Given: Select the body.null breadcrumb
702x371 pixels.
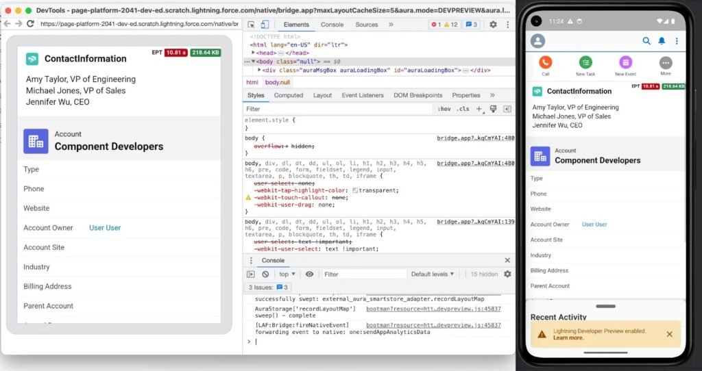Looking at the screenshot, I should [278, 82].
